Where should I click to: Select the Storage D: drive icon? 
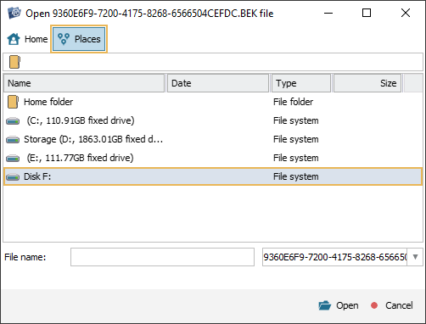(13, 140)
